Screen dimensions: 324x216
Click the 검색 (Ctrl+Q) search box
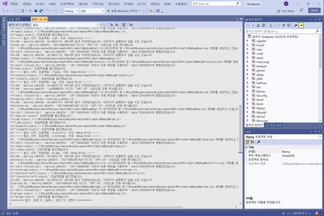(216, 4)
